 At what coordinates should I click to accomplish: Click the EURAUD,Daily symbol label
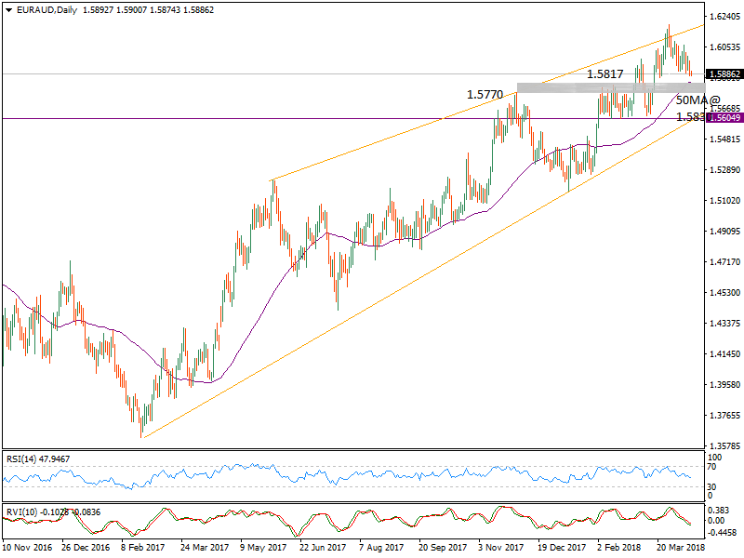[x=46, y=10]
